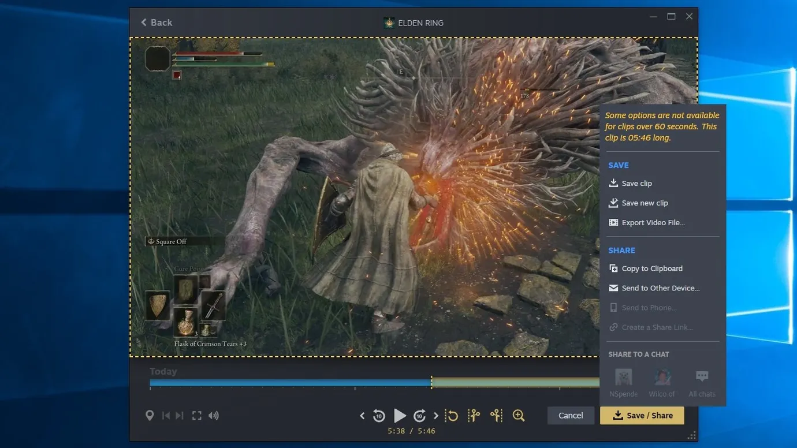Mute the clip volume
Image resolution: width=797 pixels, height=448 pixels.
214,416
